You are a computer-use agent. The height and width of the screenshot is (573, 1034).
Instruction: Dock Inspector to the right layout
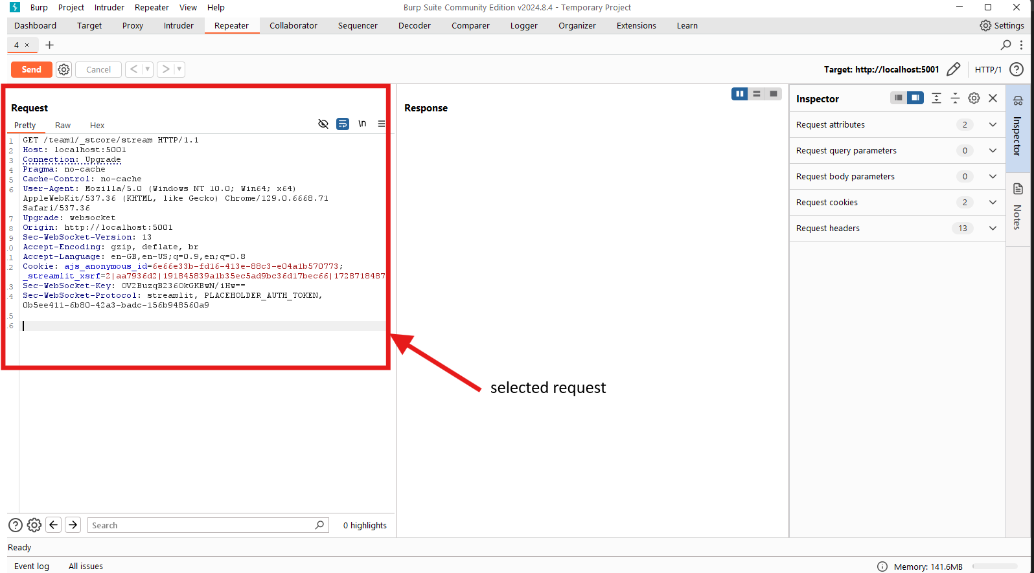[915, 98]
